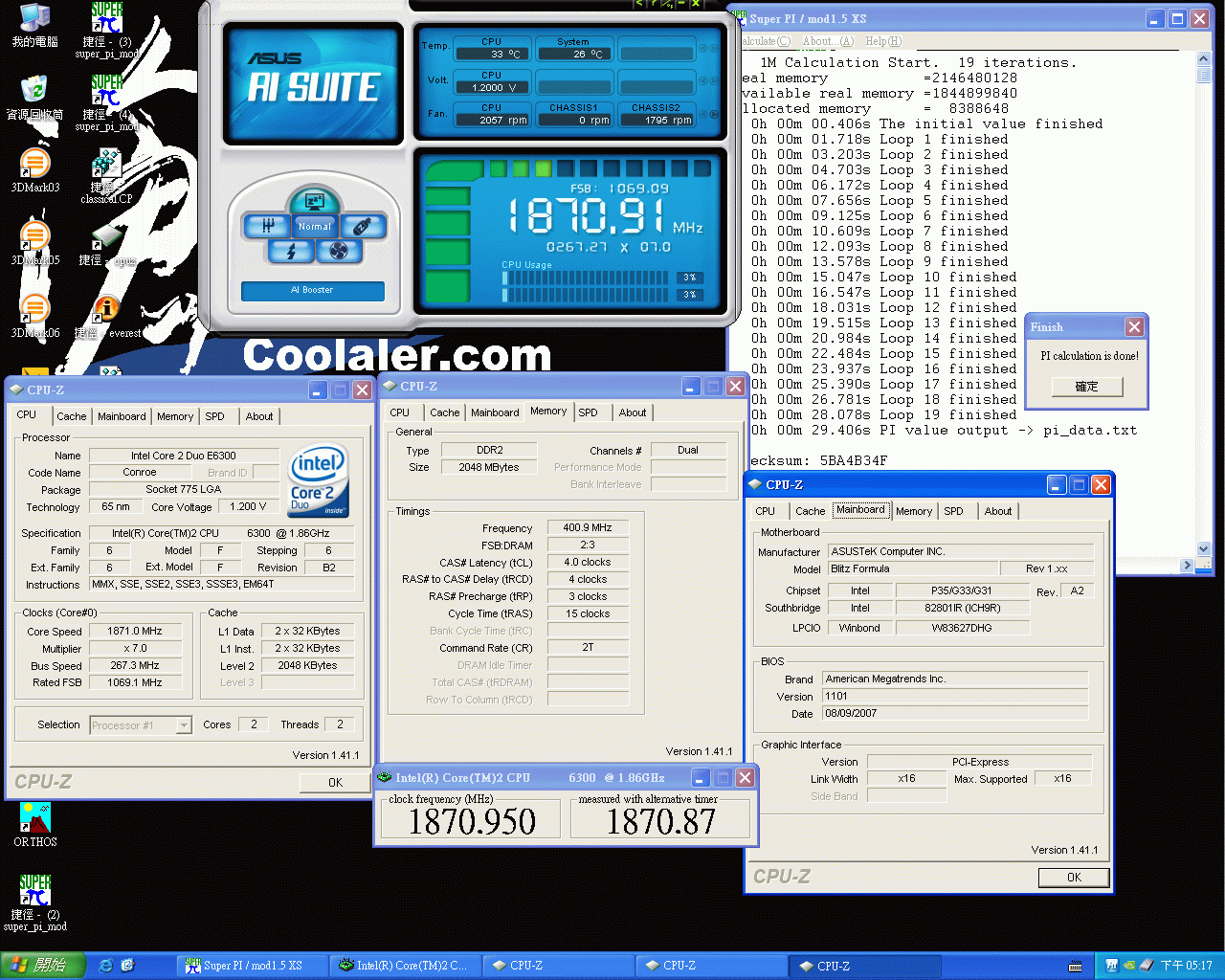Click OK in the left CPU-Z window
1225x980 pixels.
click(x=335, y=783)
